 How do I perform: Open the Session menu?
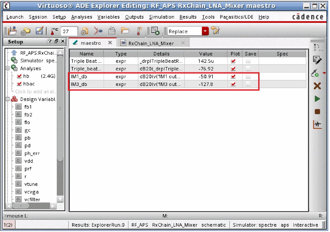coord(38,17)
